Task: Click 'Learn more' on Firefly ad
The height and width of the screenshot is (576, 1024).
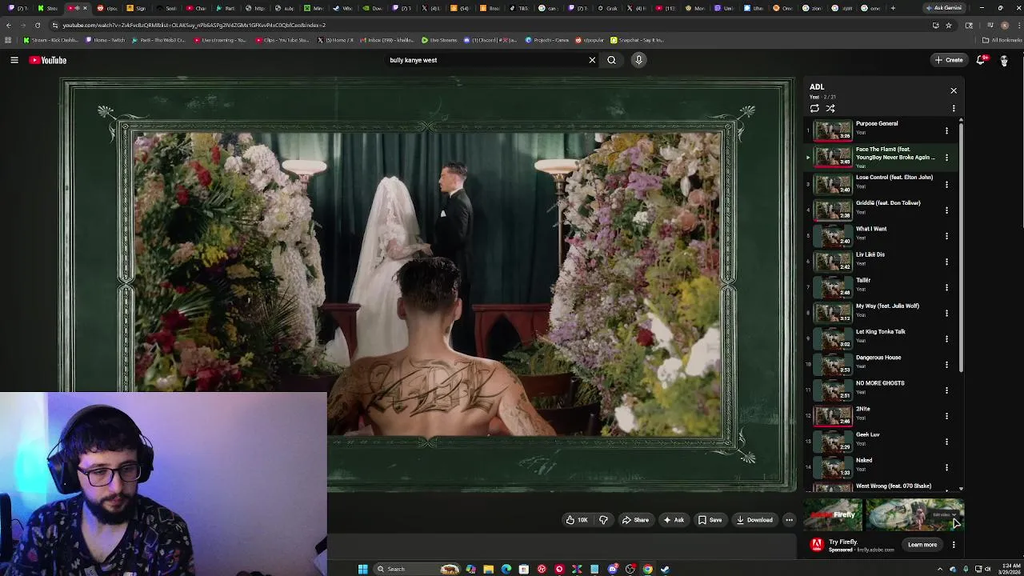Action: click(x=922, y=545)
